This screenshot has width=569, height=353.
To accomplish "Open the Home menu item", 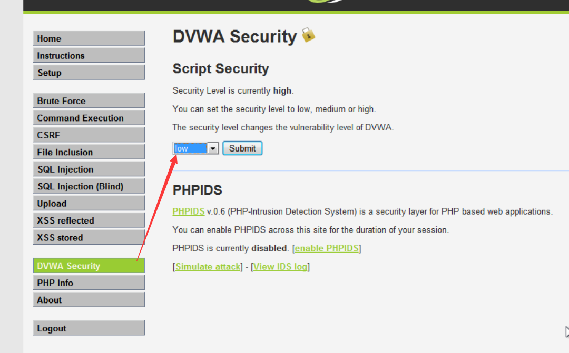I will pos(89,38).
